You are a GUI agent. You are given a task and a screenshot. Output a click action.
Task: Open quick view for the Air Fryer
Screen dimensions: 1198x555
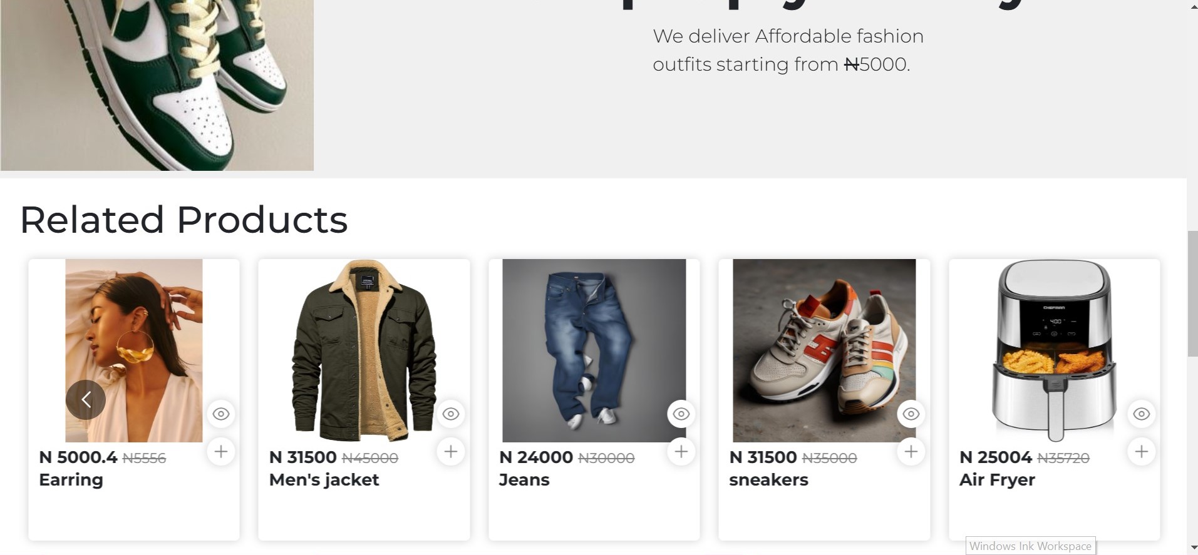1140,414
